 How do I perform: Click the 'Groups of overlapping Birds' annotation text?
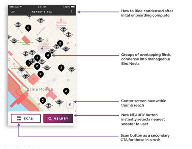(146, 55)
